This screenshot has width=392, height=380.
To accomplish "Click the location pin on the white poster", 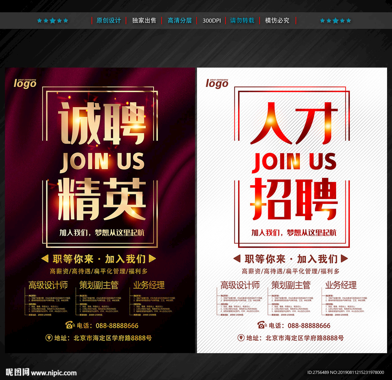I will pyautogui.click(x=241, y=338).
